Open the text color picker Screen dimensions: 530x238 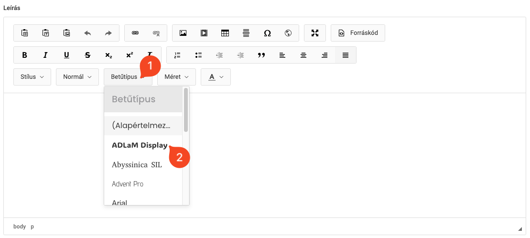click(x=216, y=77)
